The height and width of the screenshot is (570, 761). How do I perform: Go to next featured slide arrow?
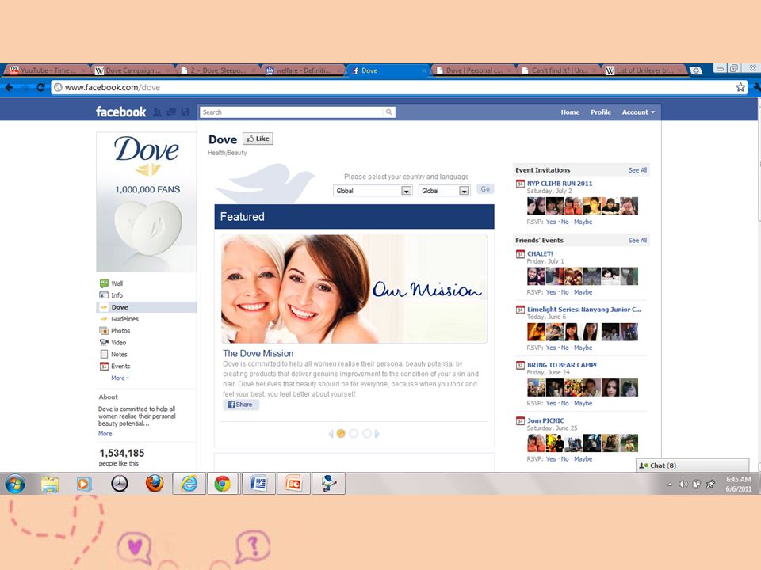pos(377,434)
